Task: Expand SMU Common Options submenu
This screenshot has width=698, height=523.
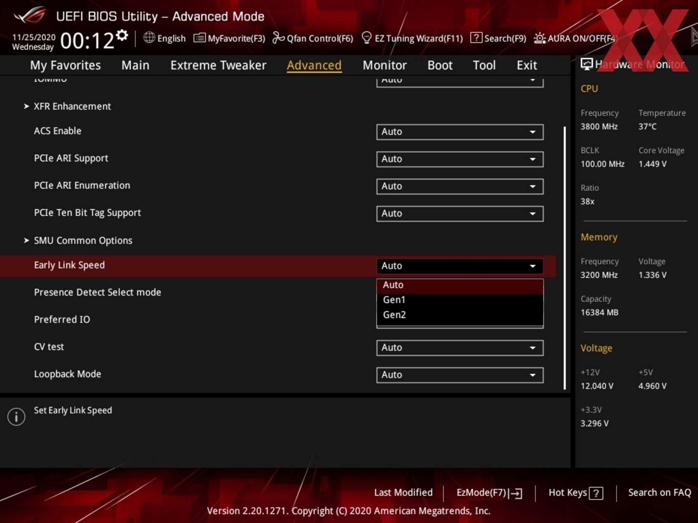Action: coord(83,240)
